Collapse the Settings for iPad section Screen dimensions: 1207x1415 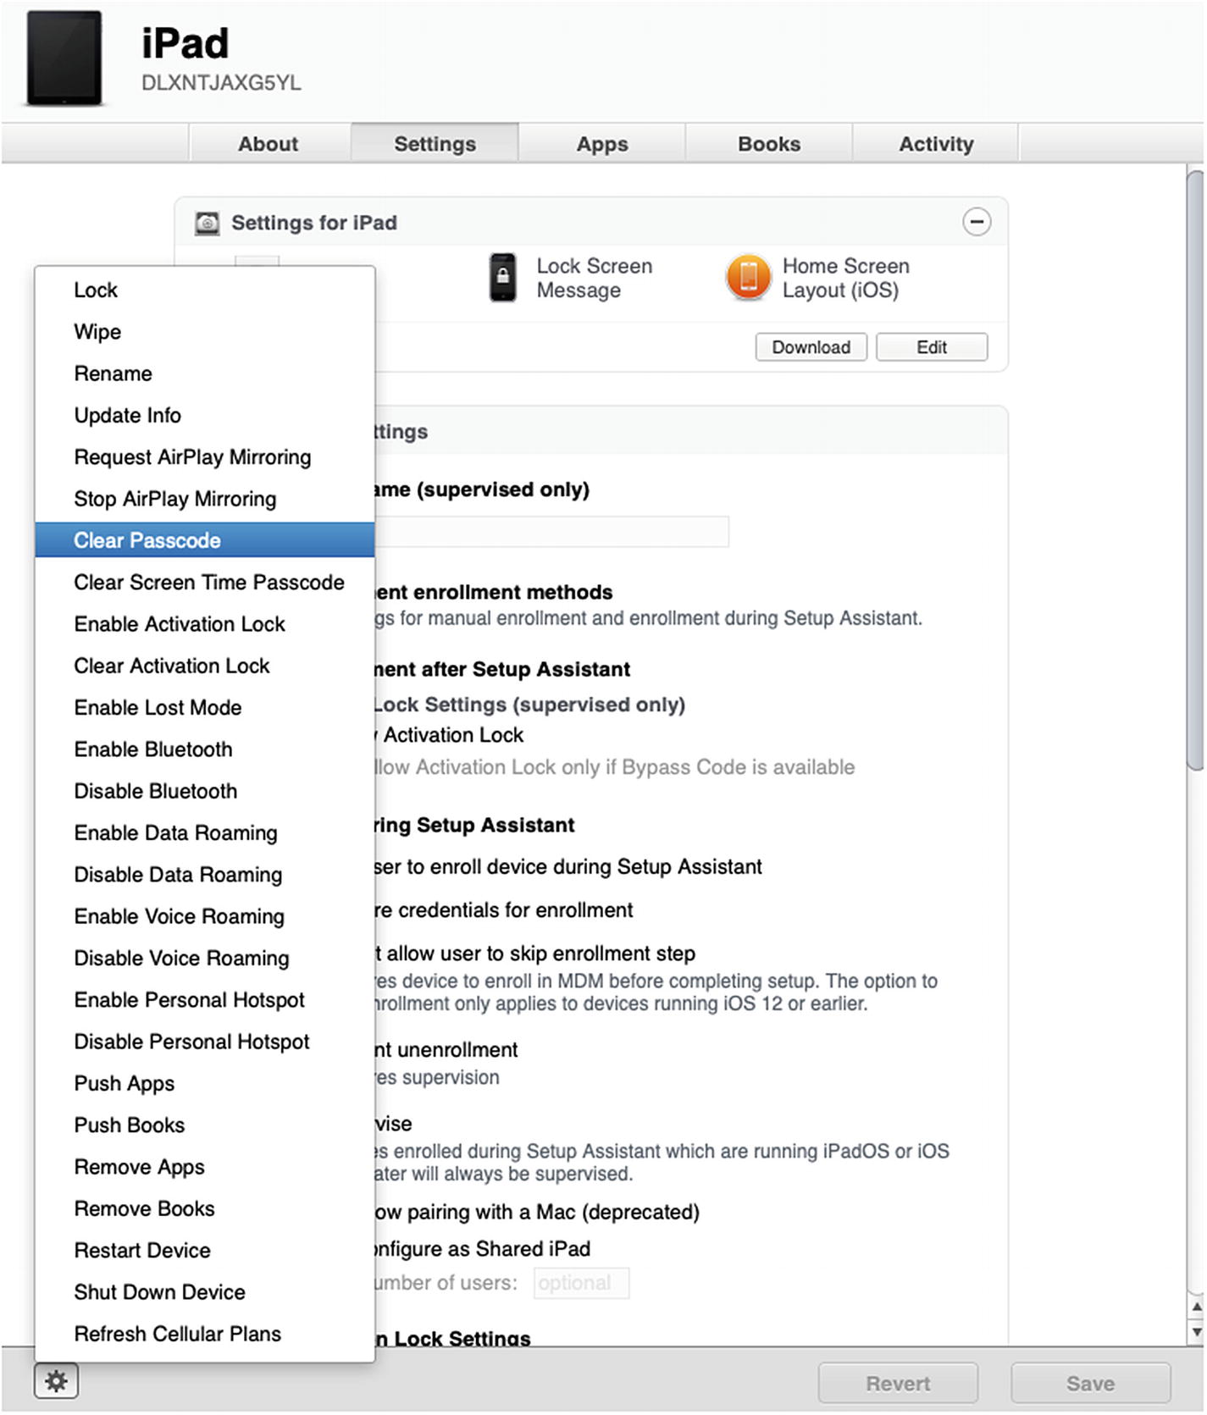[977, 222]
